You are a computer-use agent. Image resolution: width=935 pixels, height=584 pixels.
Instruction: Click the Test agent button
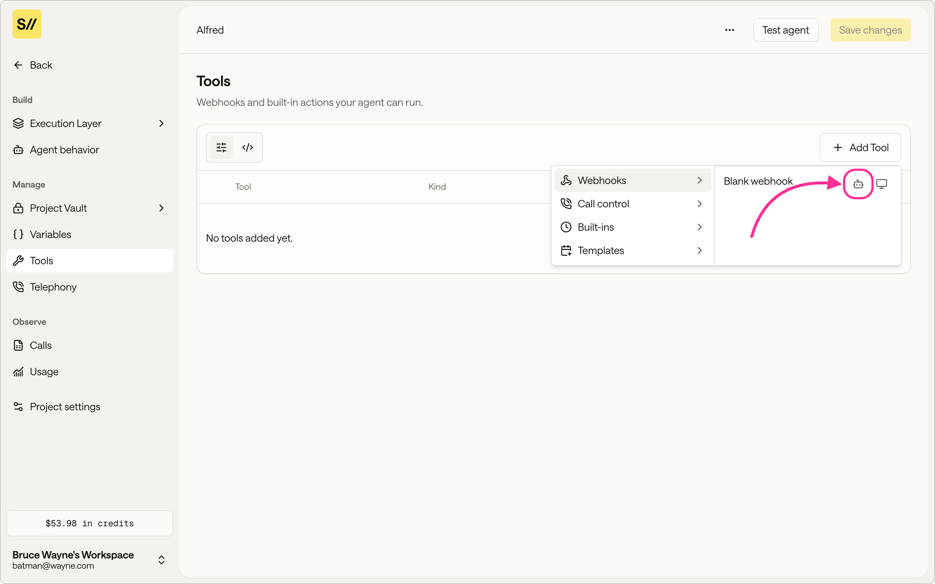(786, 30)
